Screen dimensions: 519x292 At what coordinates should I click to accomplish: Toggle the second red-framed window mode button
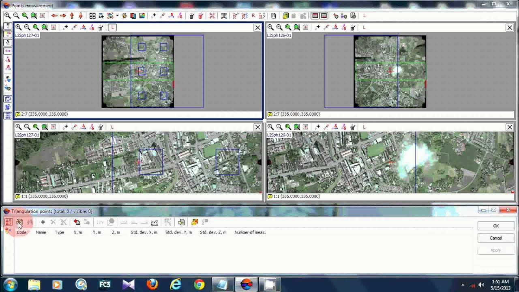click(324, 15)
